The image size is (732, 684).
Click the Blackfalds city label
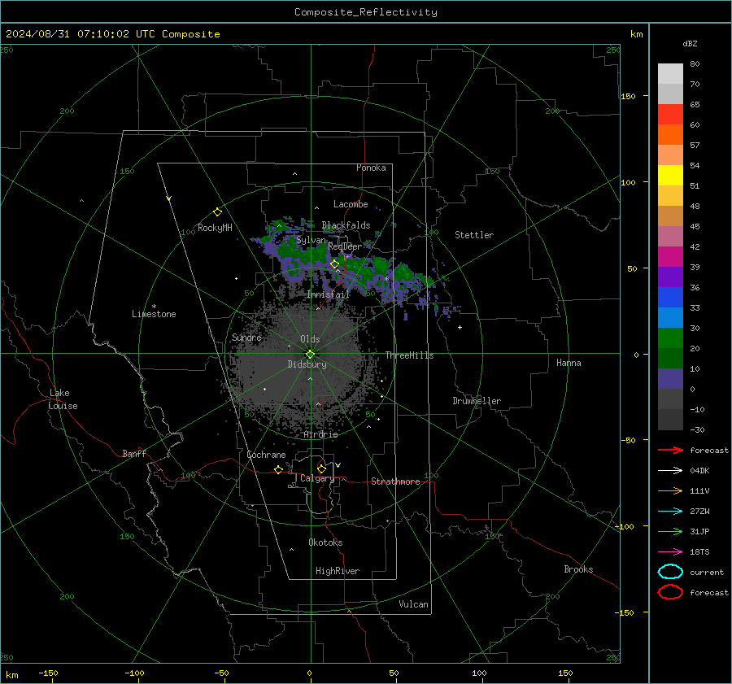(346, 225)
